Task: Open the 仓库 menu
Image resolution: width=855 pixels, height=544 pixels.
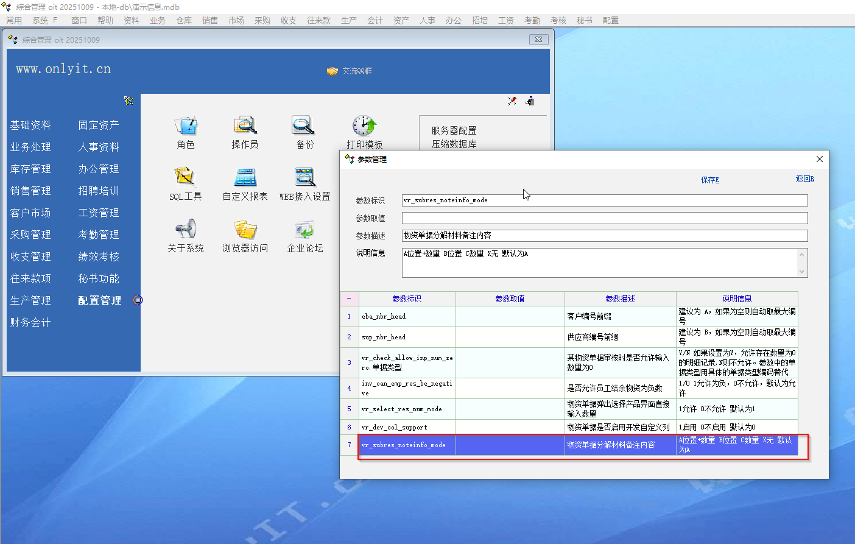Action: (184, 21)
